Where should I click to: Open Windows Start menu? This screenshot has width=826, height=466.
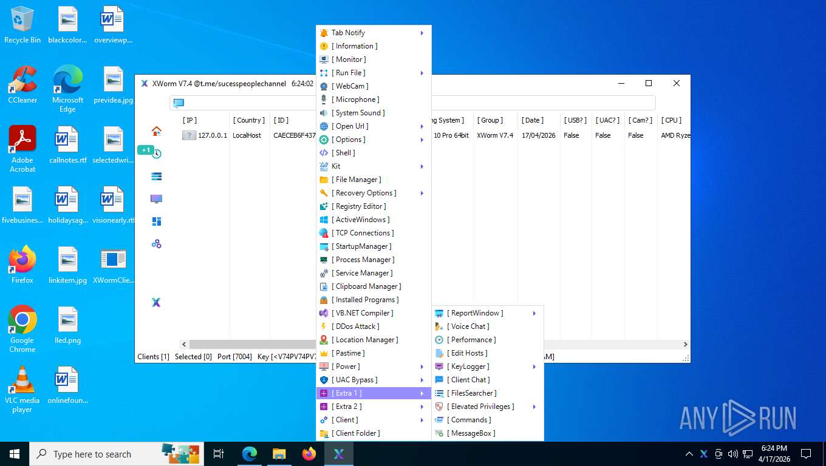(x=15, y=454)
